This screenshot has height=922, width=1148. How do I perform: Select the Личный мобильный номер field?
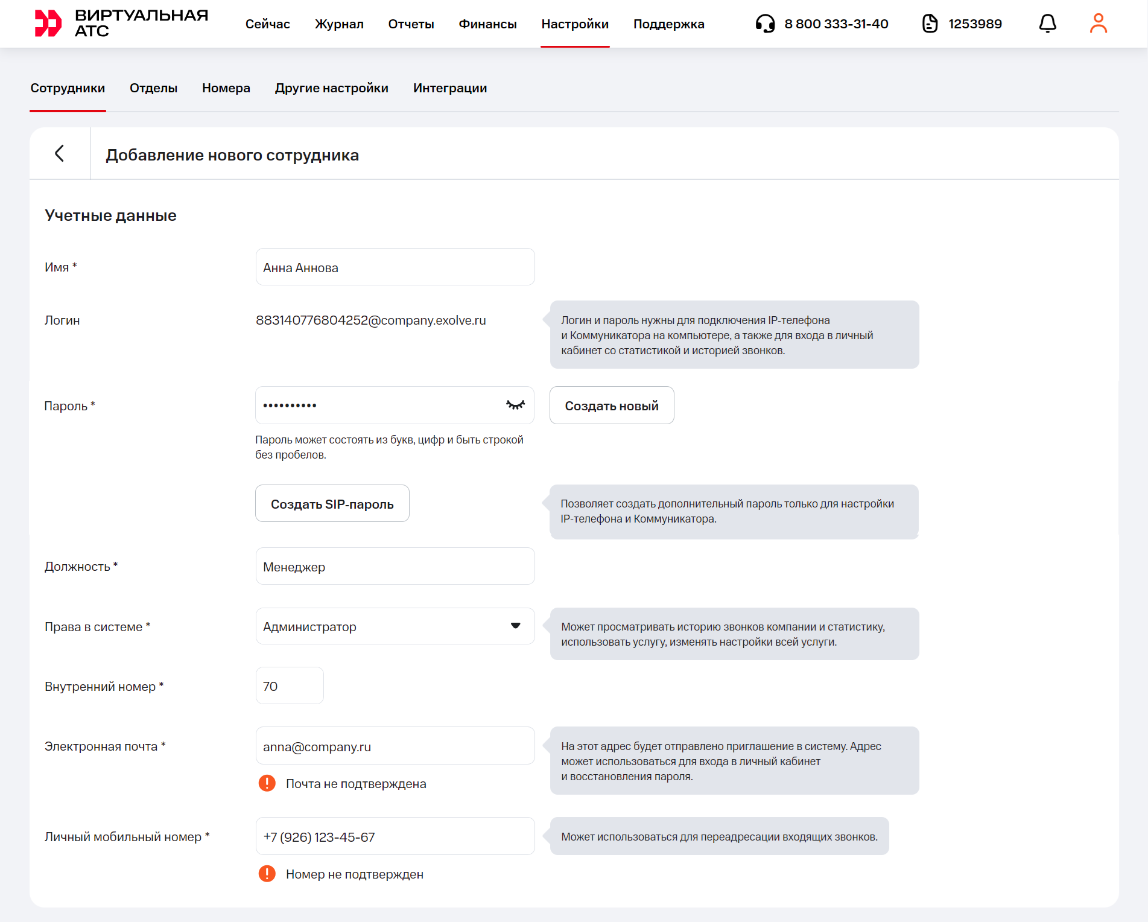click(x=395, y=837)
